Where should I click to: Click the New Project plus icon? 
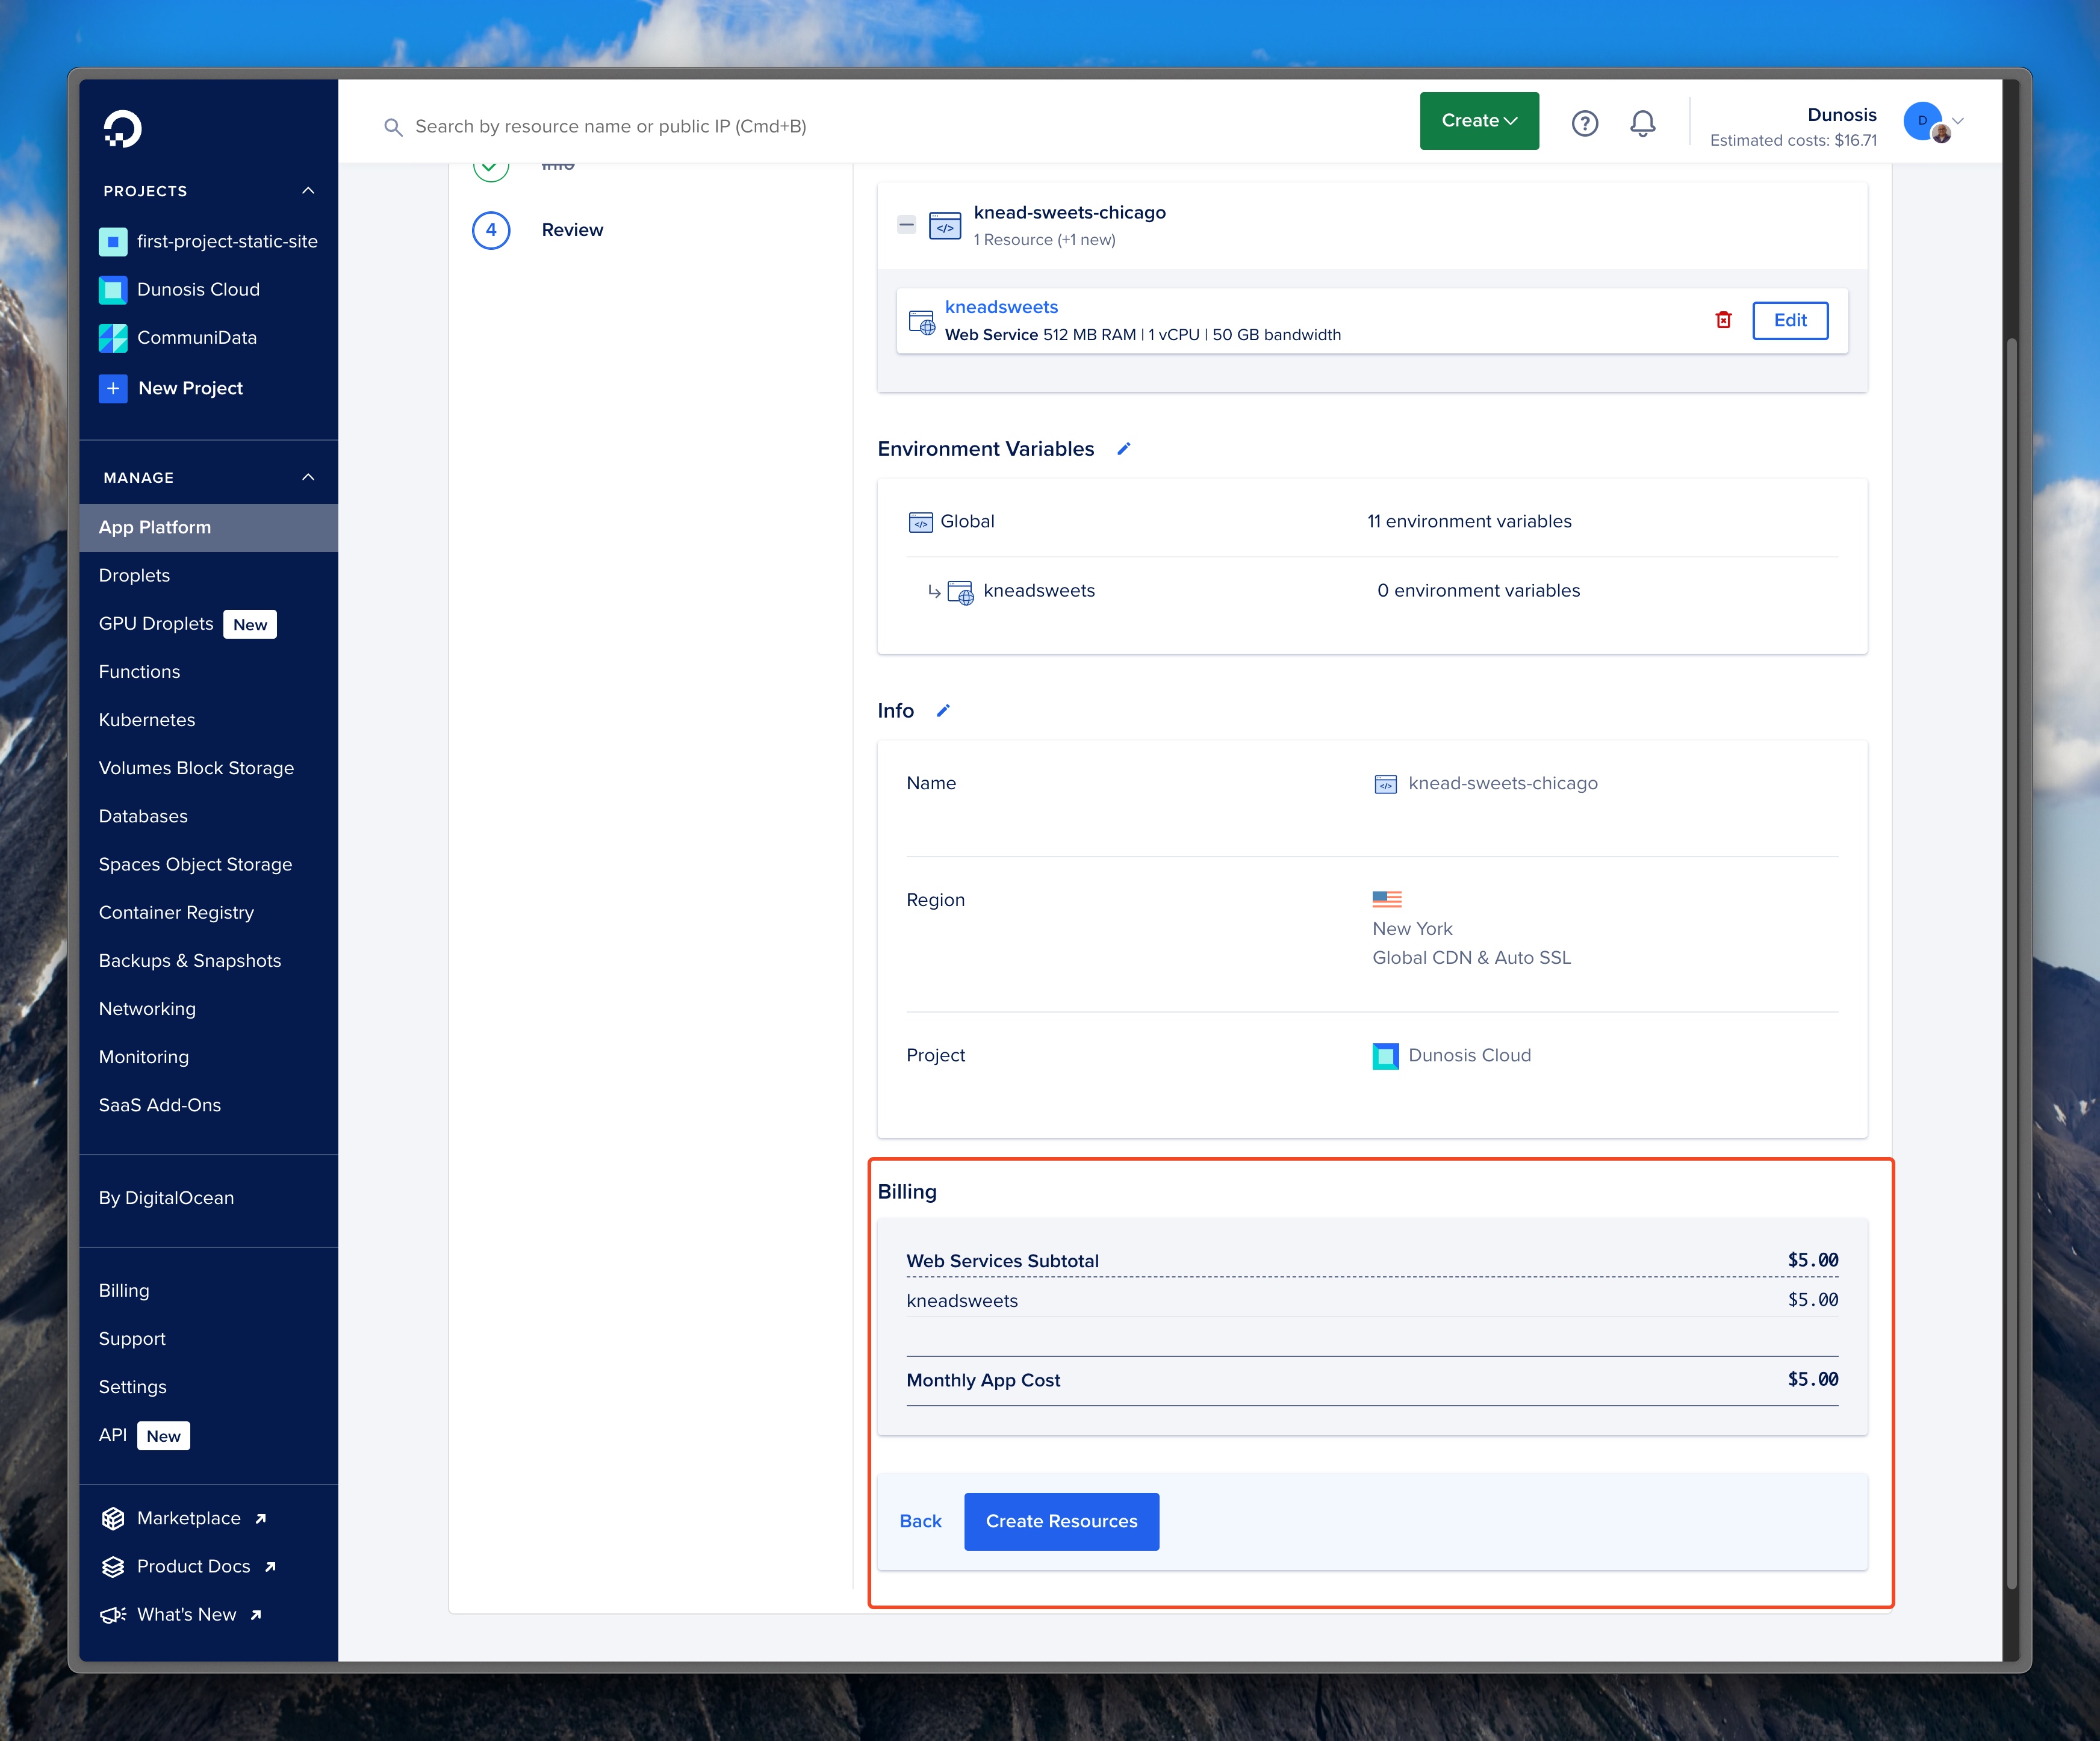pyautogui.click(x=113, y=388)
